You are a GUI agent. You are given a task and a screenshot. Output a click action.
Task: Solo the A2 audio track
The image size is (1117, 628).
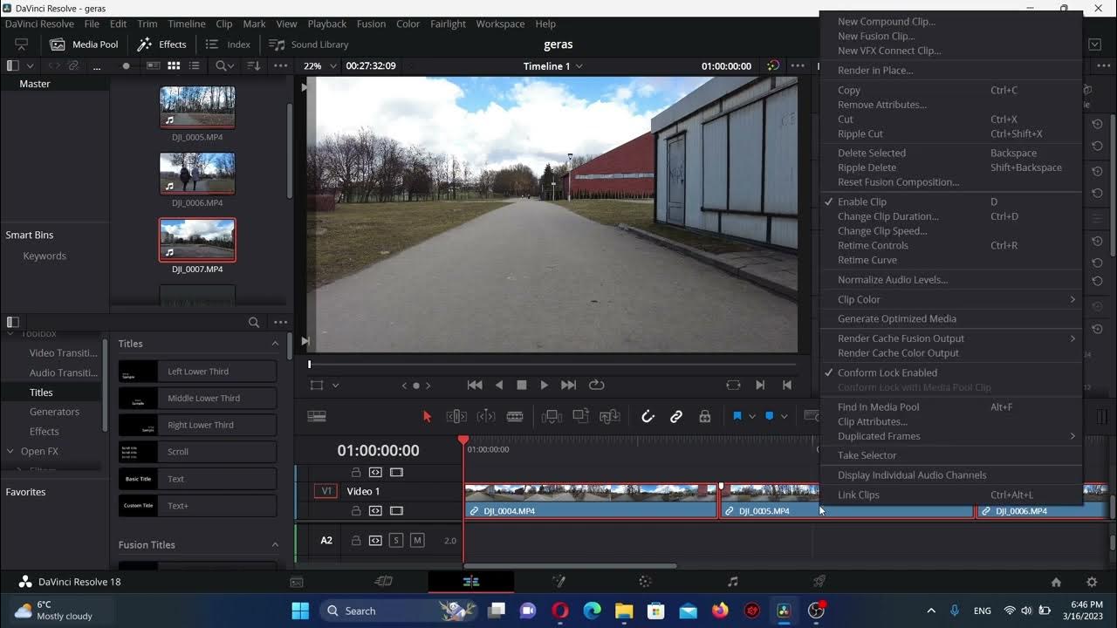(396, 540)
